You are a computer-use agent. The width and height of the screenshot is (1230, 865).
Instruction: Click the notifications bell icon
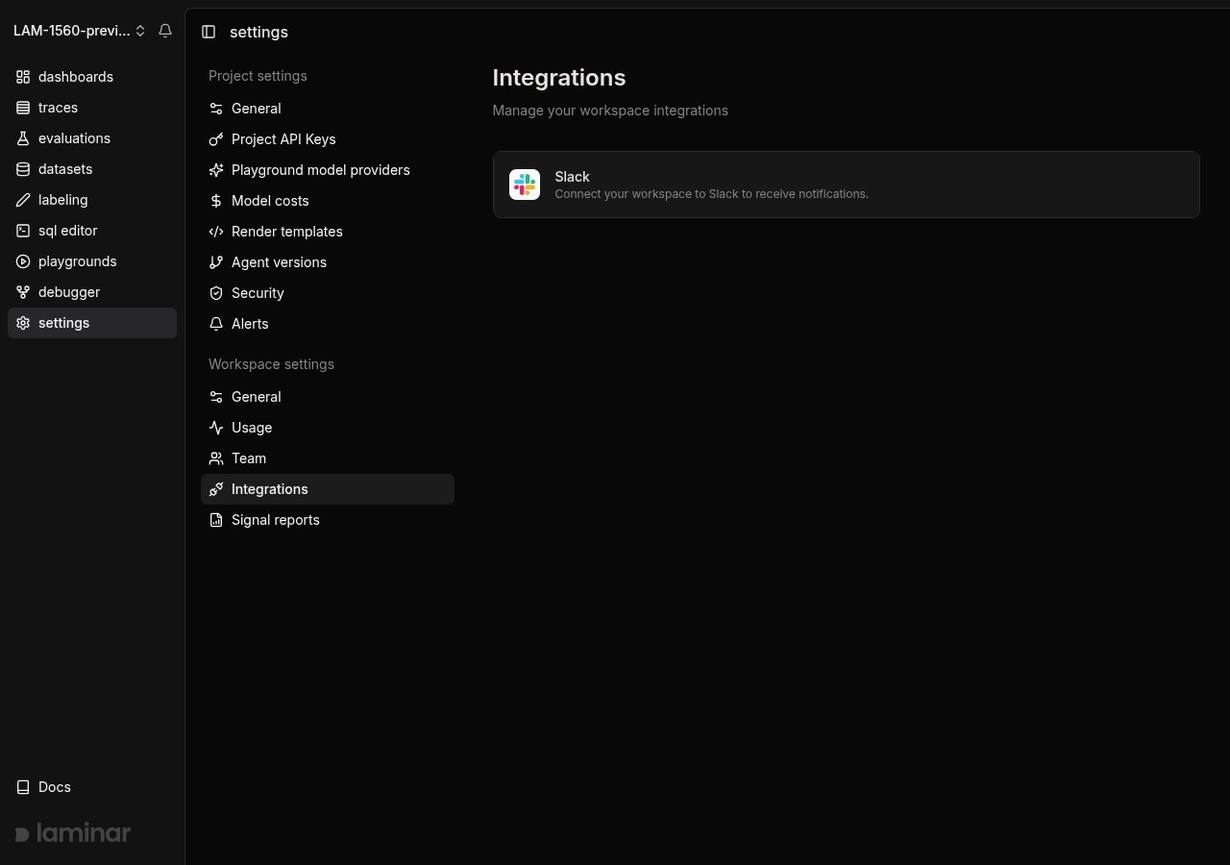click(x=165, y=31)
